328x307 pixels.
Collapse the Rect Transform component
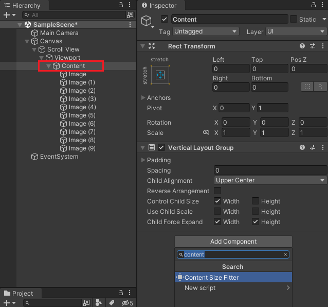[x=142, y=46]
